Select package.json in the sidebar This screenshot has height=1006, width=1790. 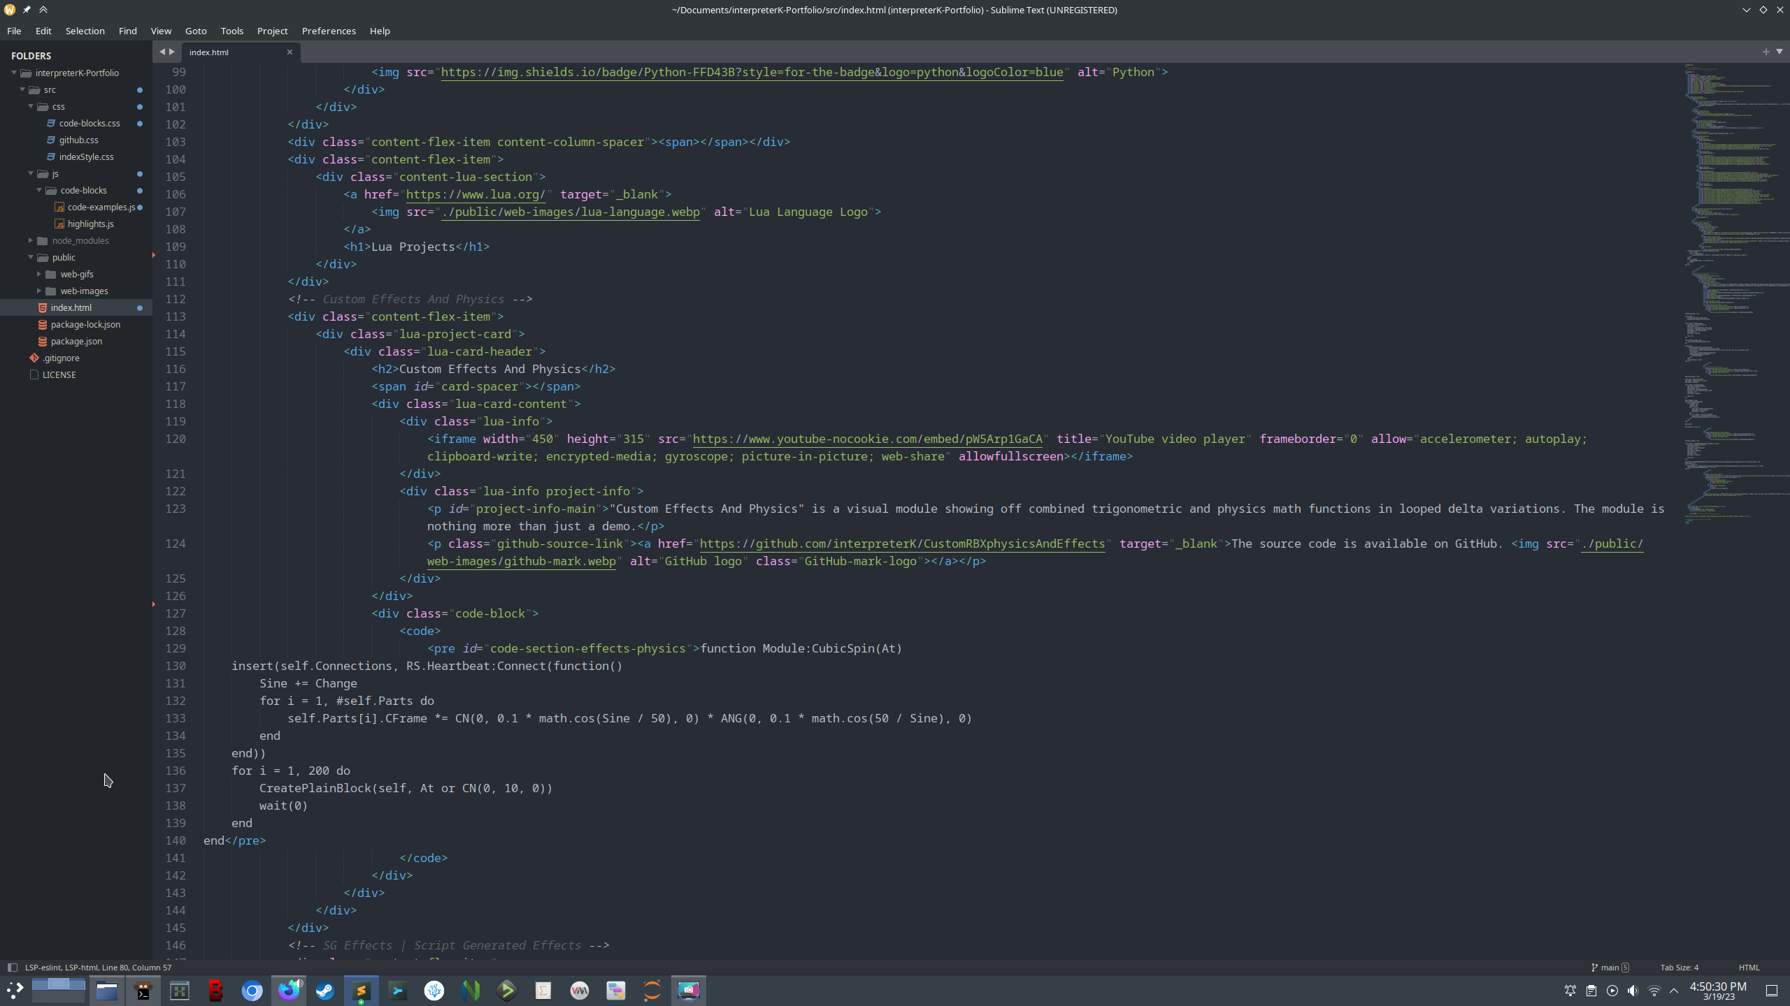[x=76, y=341]
